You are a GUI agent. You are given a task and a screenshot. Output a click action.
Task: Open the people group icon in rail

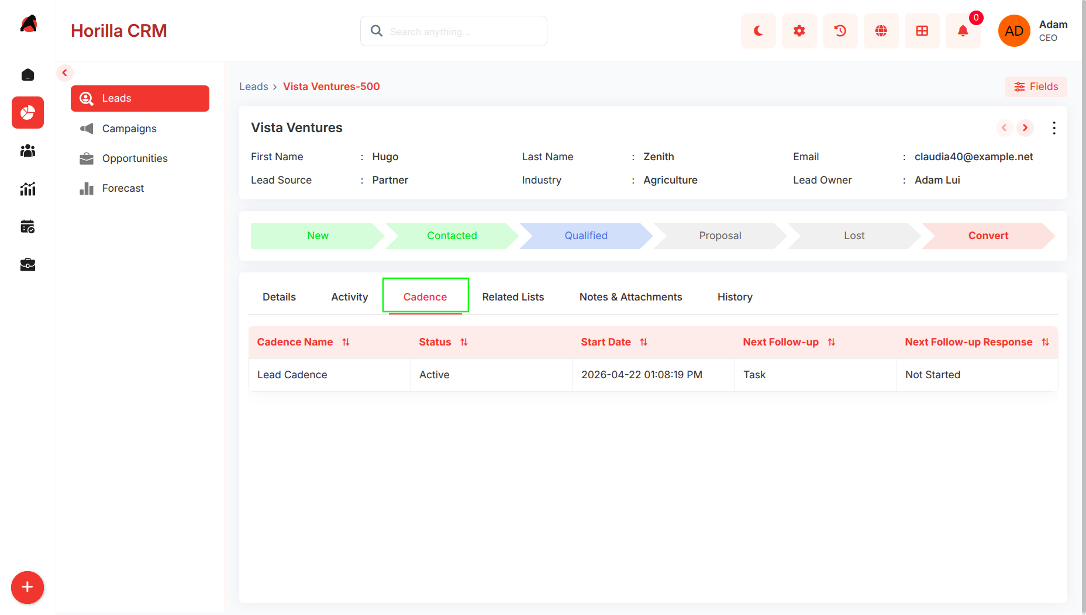click(x=27, y=151)
